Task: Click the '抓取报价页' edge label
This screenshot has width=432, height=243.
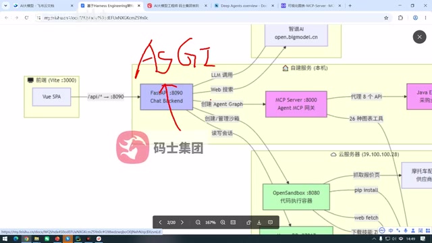Action: [367, 175]
